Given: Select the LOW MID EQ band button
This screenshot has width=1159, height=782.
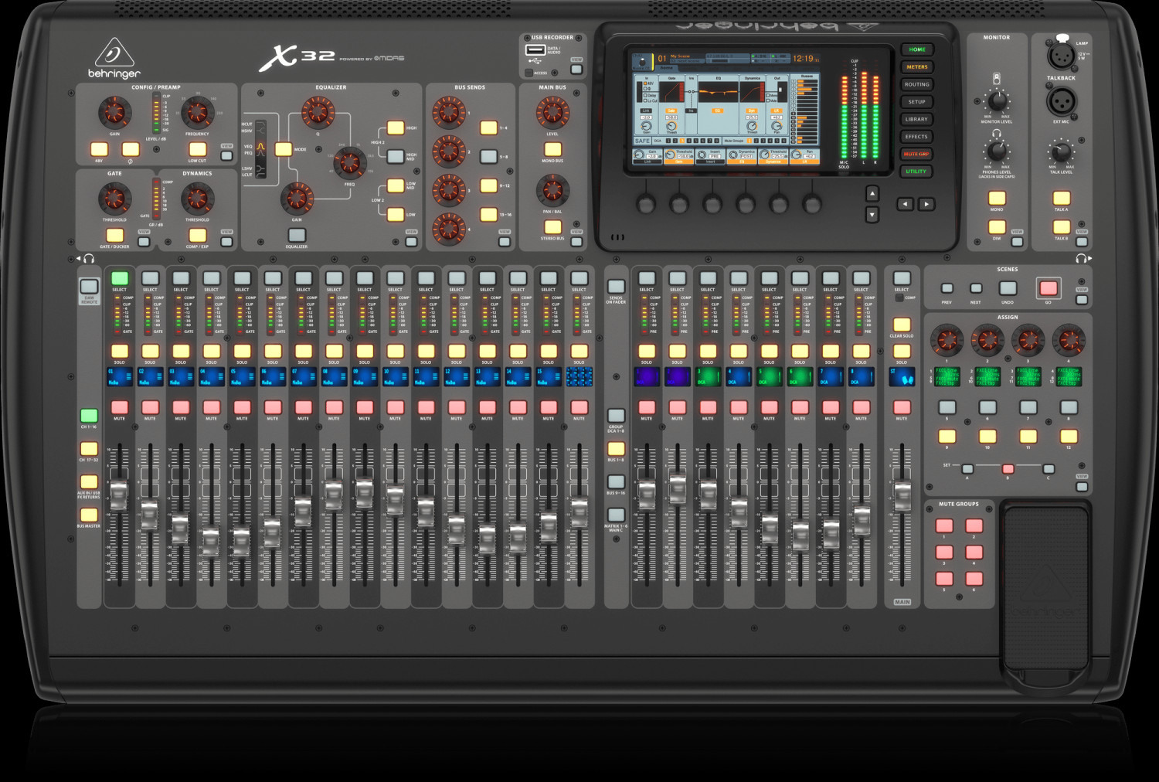Looking at the screenshot, I should click(x=396, y=185).
